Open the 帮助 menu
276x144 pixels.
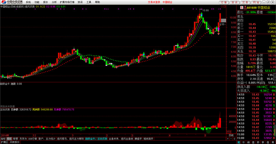97,2
